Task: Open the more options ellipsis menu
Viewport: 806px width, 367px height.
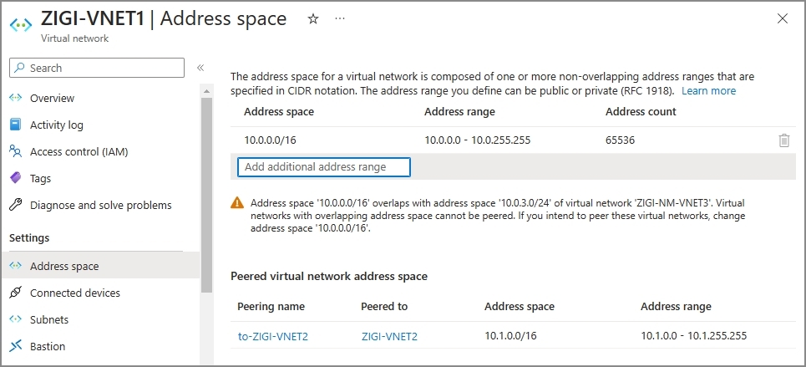Action: pyautogui.click(x=340, y=18)
